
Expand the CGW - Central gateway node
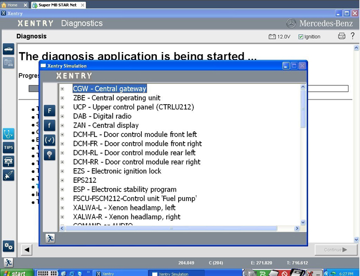pyautogui.click(x=62, y=89)
